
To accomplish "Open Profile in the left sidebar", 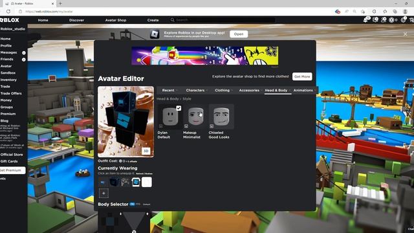I will [x=6, y=46].
